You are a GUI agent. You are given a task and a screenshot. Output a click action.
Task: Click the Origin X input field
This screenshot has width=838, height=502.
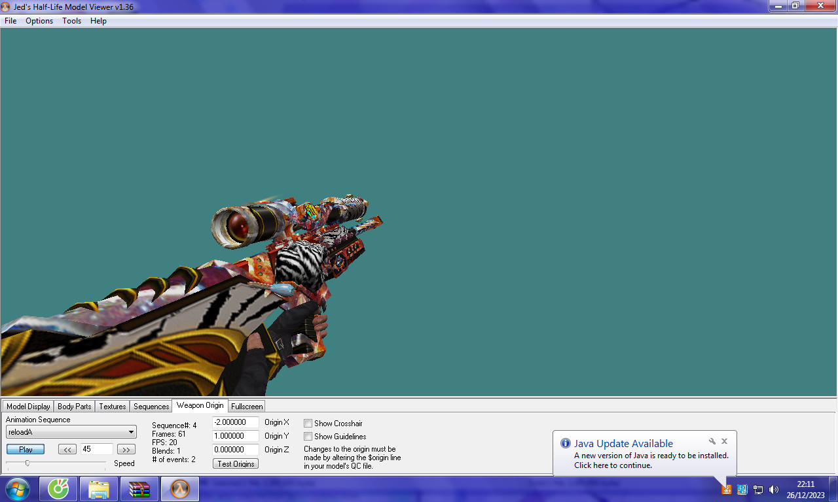click(236, 422)
